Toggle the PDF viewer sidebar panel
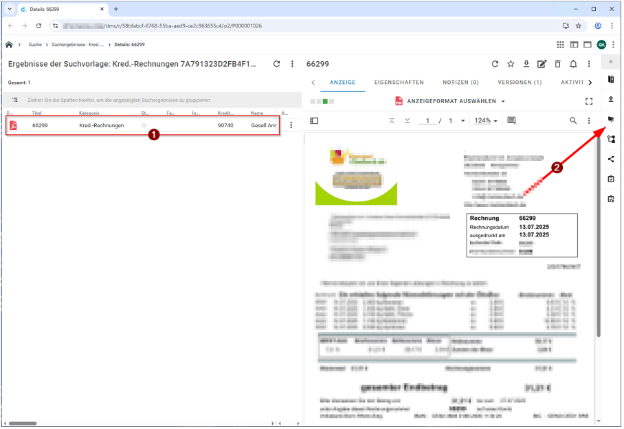 314,120
